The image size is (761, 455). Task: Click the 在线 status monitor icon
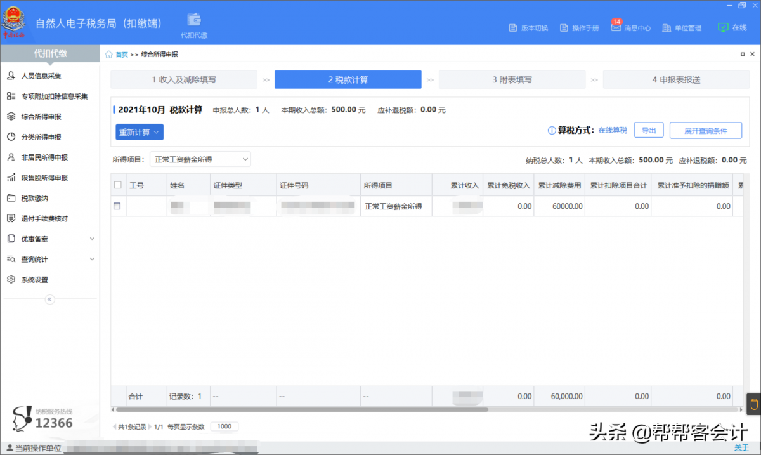pyautogui.click(x=722, y=28)
